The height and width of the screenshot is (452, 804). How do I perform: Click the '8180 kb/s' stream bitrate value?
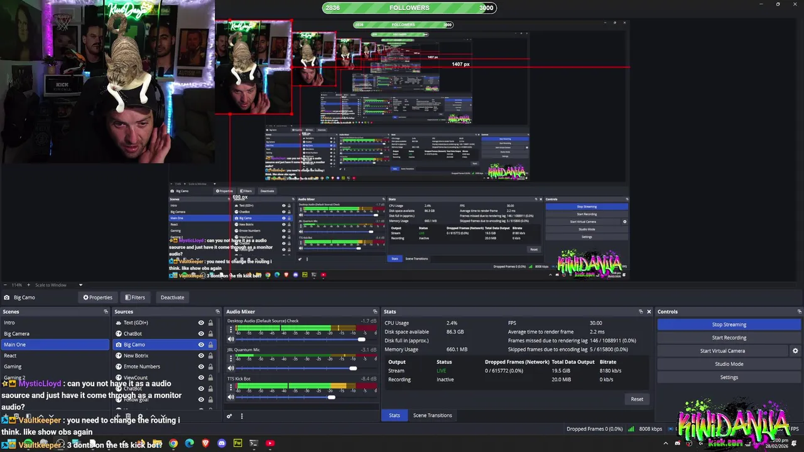pos(611,371)
